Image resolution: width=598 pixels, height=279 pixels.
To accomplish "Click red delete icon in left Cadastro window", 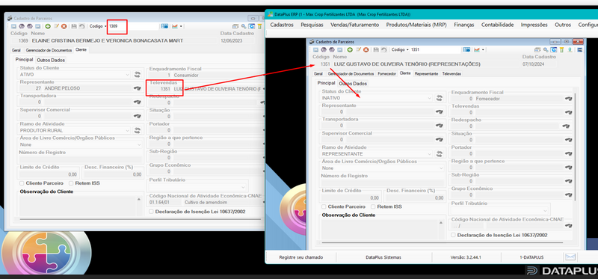I will tap(64, 26).
